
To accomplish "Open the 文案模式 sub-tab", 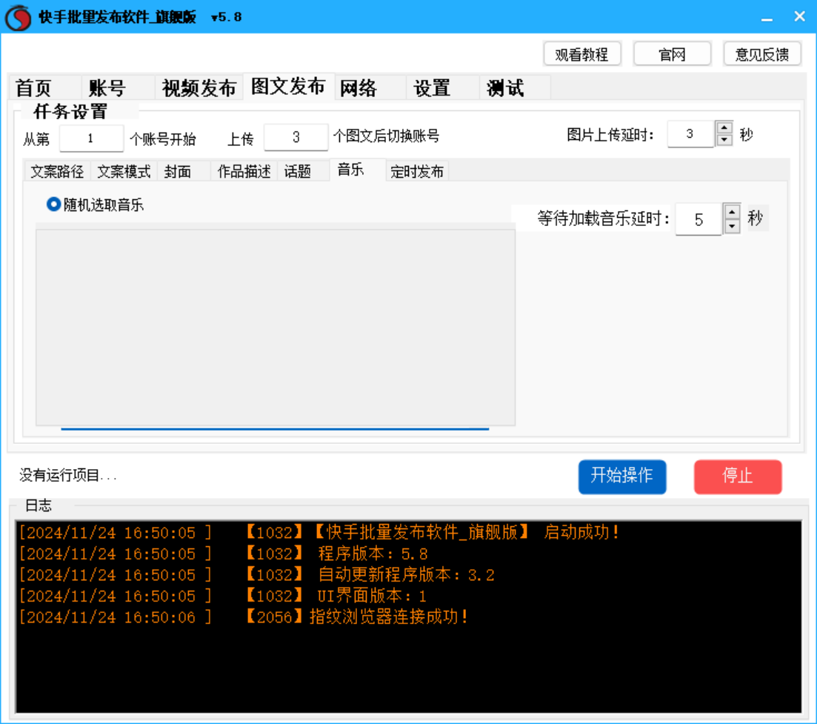I will click(124, 171).
